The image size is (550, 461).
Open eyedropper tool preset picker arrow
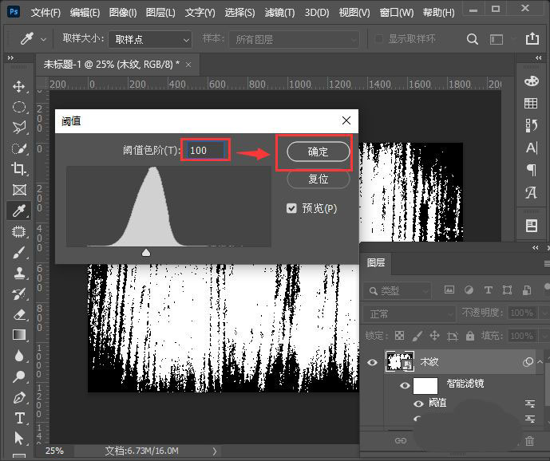[43, 40]
